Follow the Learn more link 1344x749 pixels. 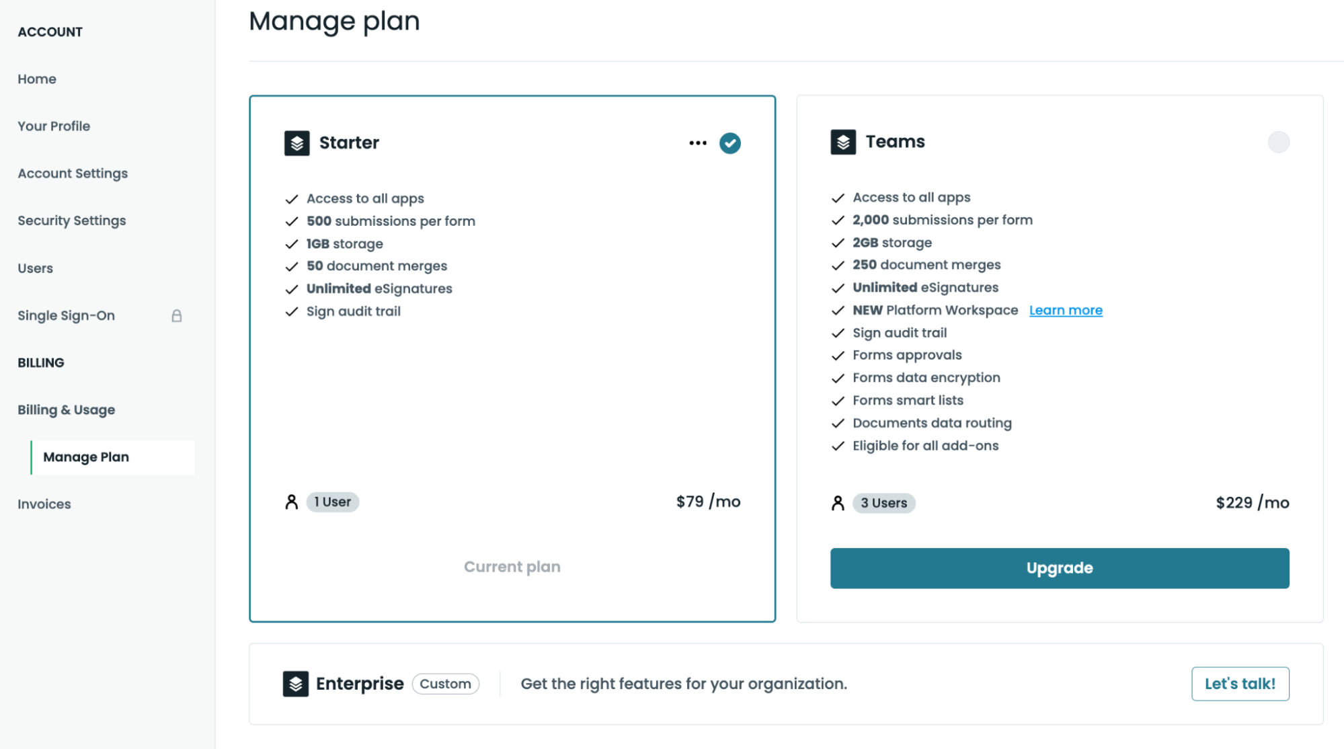[1066, 311]
